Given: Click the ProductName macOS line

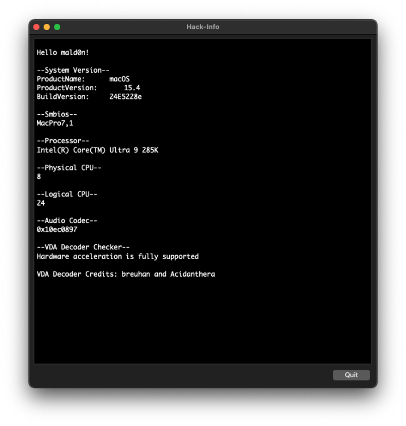Looking at the screenshot, I should point(83,79).
